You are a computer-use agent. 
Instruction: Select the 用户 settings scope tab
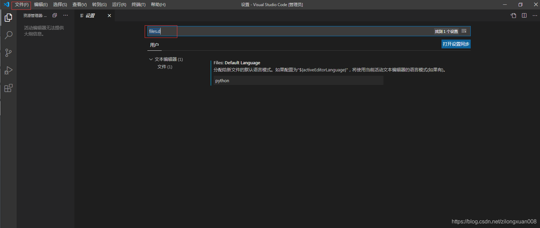coord(155,45)
